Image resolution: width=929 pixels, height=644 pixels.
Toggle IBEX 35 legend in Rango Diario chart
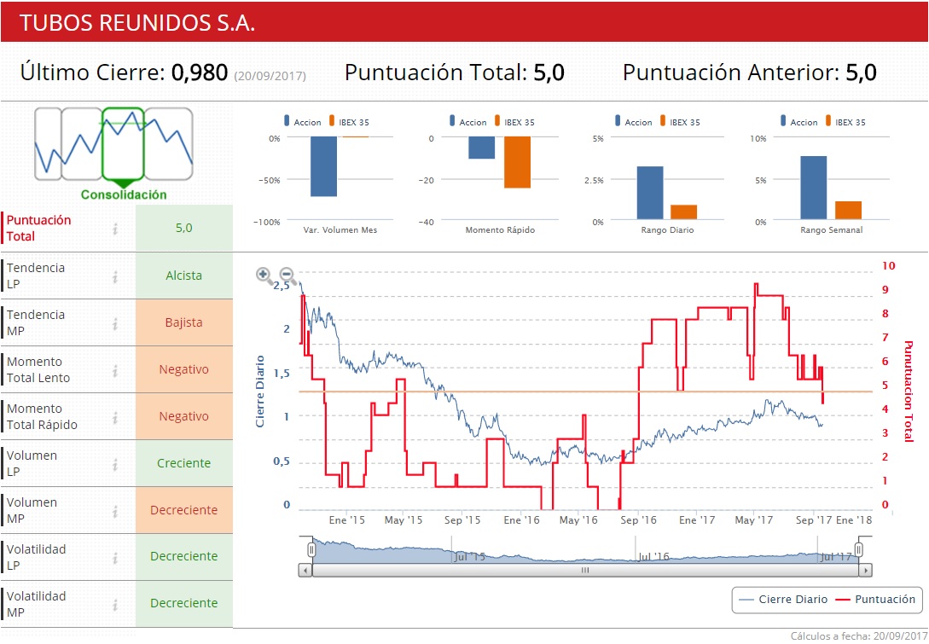pos(680,122)
